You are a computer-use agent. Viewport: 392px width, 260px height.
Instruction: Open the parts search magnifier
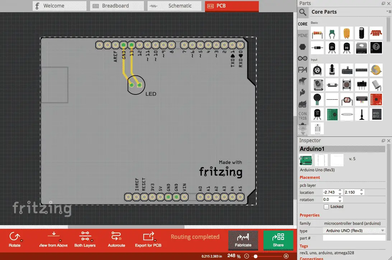point(303,12)
